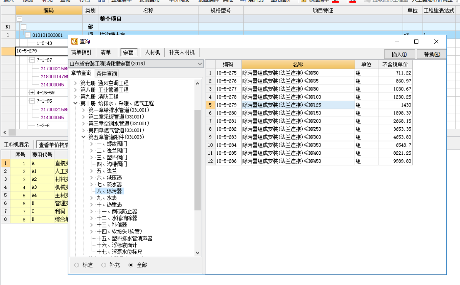The image size is (460, 285).
Task: Sort results by the 编码 column header
Action: pyautogui.click(x=228, y=64)
